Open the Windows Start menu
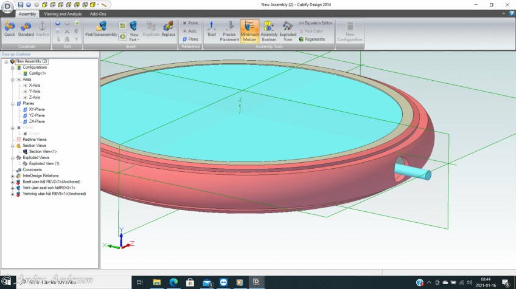This screenshot has width=516, height=289. 7,282
